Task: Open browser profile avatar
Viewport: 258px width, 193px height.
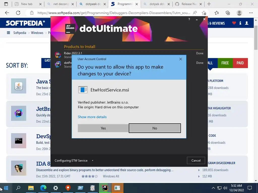Action: click(x=239, y=13)
